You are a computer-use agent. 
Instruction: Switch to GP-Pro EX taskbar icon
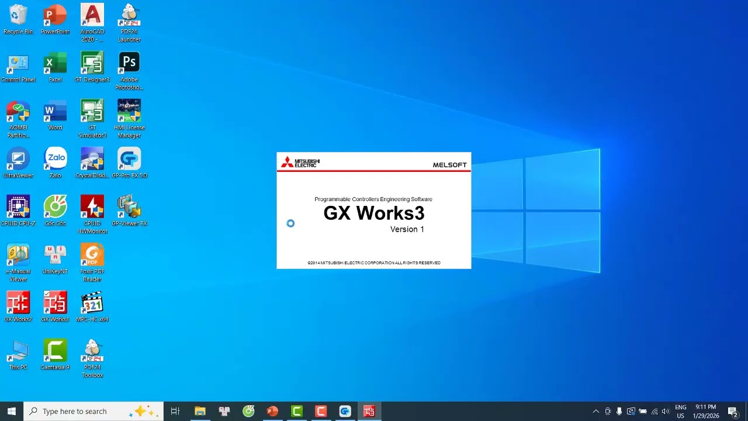click(x=345, y=411)
